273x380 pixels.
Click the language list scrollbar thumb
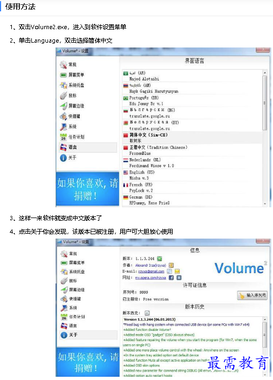(265, 103)
